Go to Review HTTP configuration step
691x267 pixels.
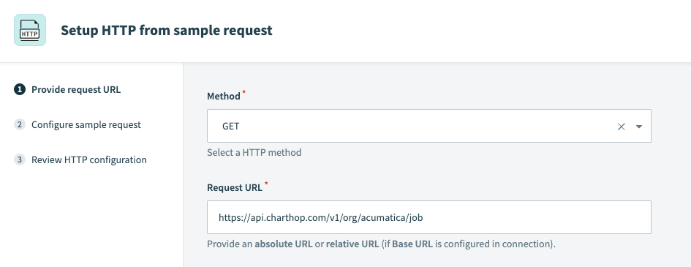89,159
